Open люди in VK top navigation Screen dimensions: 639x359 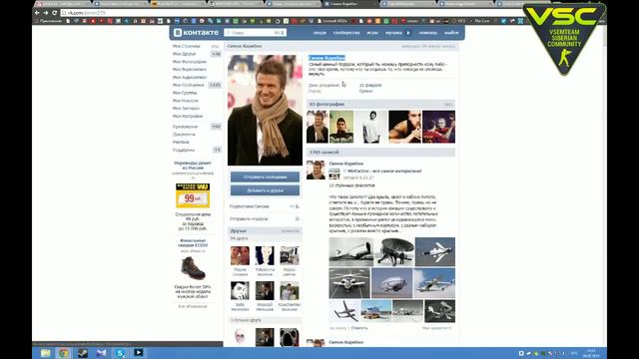pos(319,33)
